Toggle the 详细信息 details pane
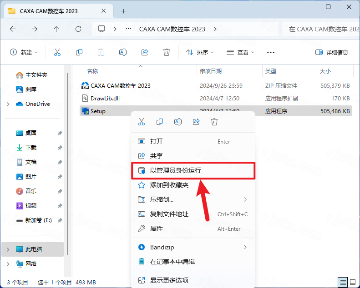This screenshot has height=288, width=360. [332, 52]
